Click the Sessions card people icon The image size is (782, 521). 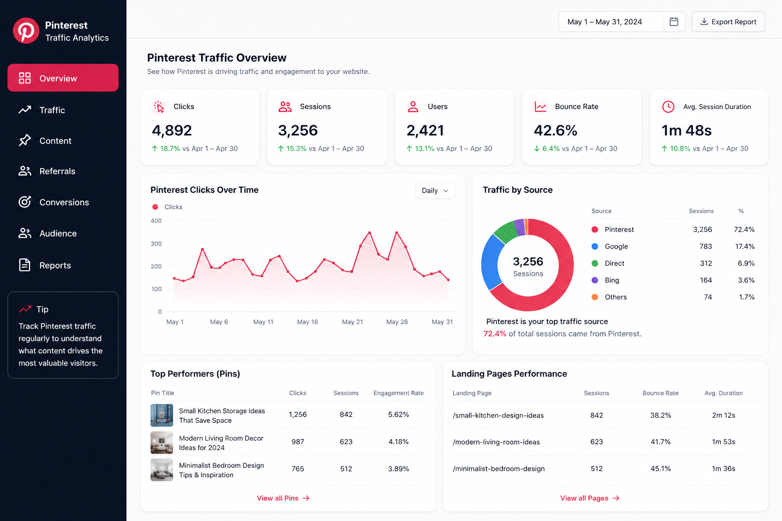285,107
